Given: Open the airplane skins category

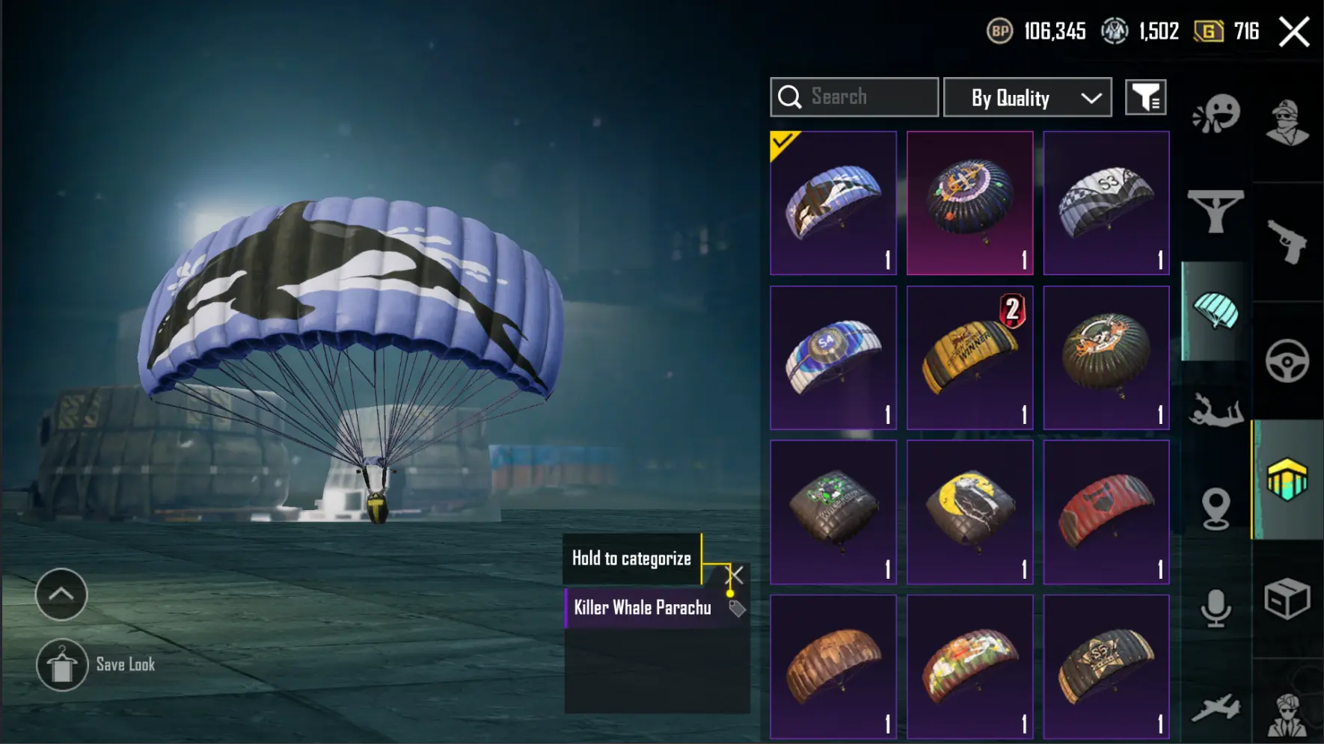Looking at the screenshot, I should [1216, 707].
